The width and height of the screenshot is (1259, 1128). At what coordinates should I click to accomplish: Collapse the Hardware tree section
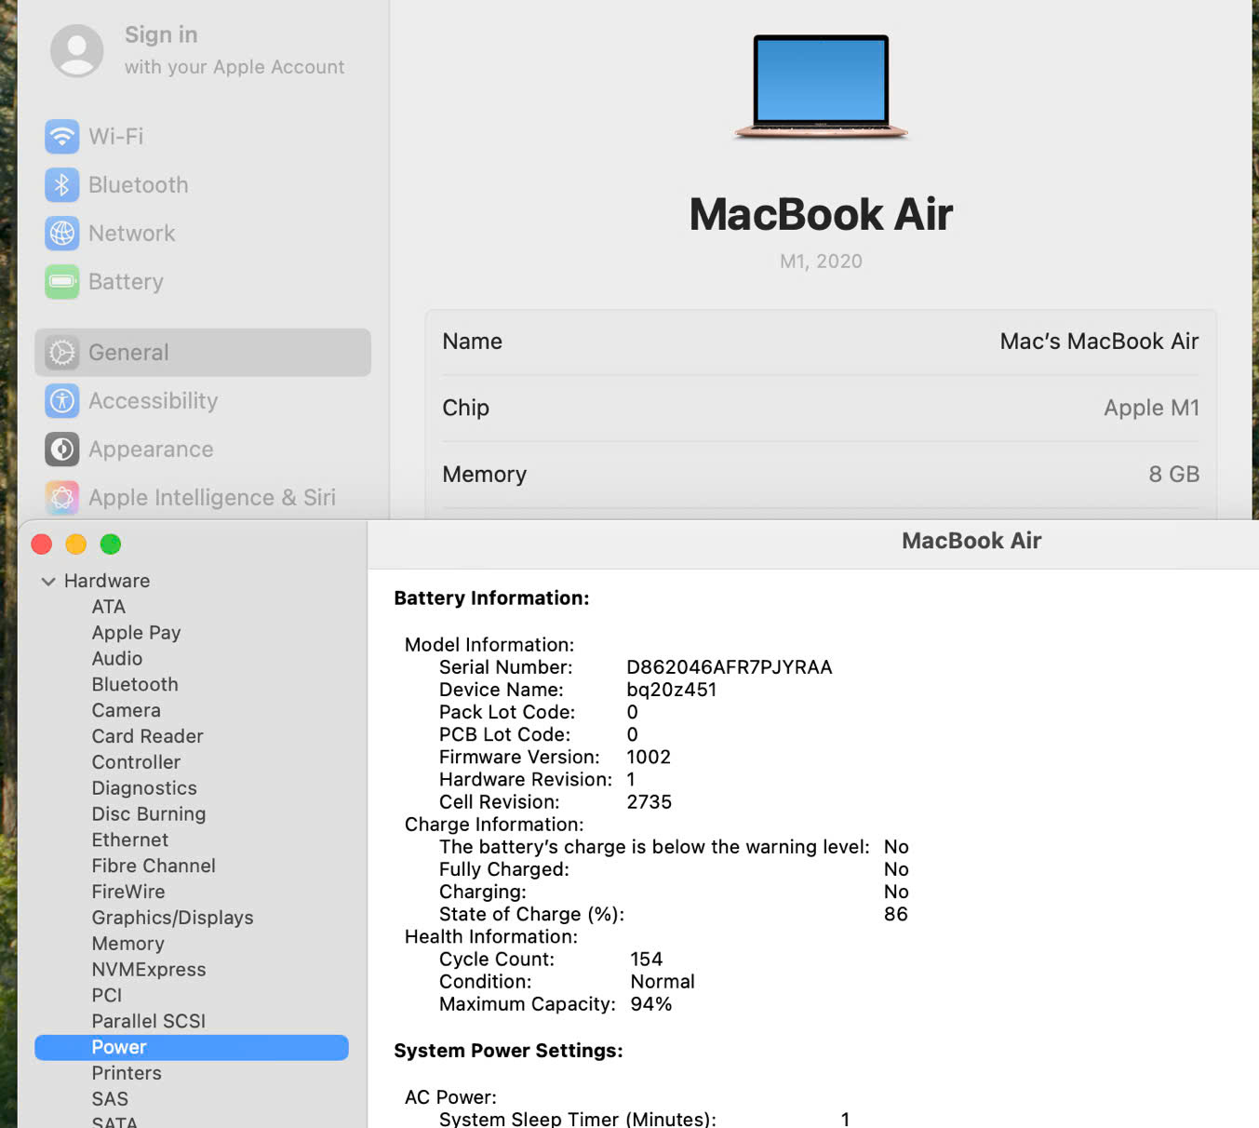48,582
